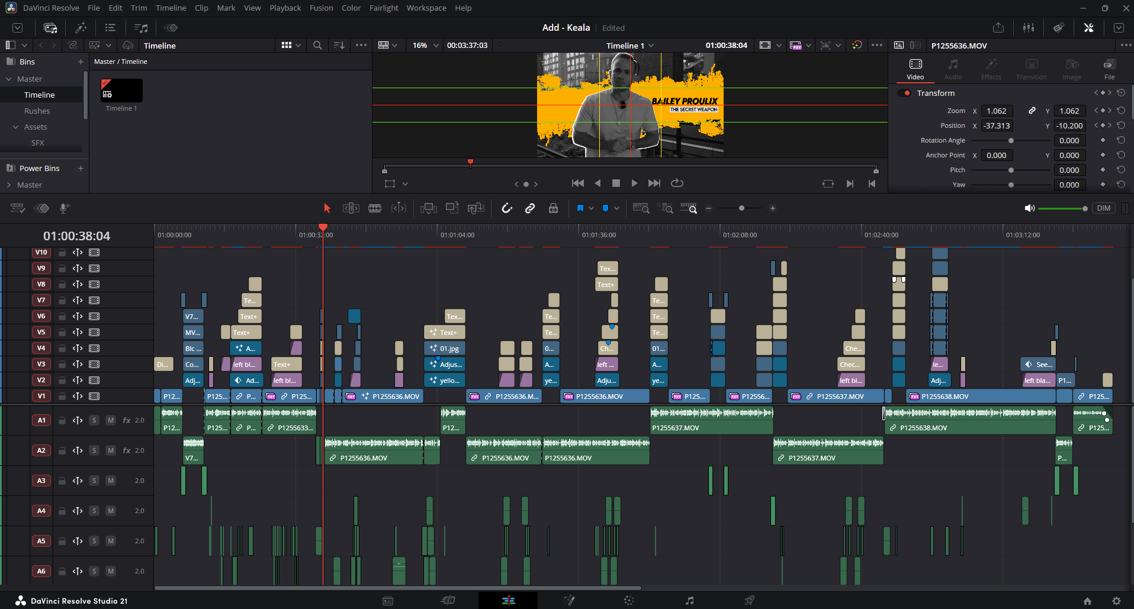Open the Workspace menu
This screenshot has height=609, width=1134.
[x=426, y=8]
